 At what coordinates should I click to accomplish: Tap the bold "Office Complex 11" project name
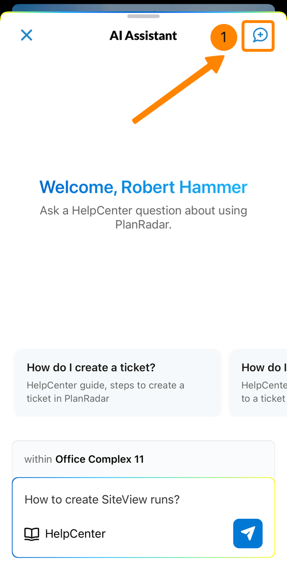pyautogui.click(x=99, y=459)
